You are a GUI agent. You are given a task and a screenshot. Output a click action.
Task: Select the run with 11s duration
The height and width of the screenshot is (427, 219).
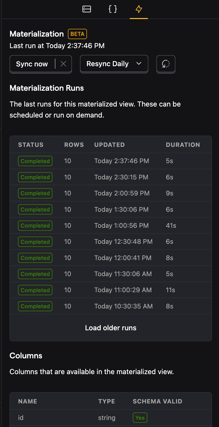tap(111, 290)
